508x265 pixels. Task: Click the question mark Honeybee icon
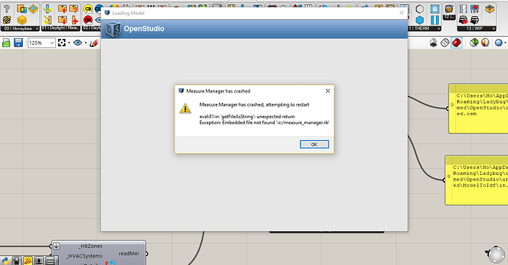click(7, 9)
